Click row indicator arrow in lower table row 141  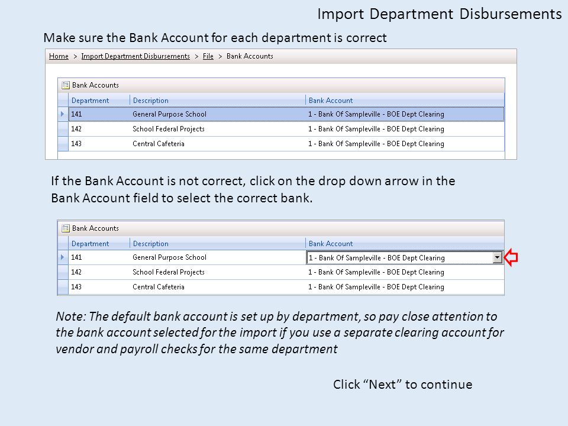click(x=63, y=257)
